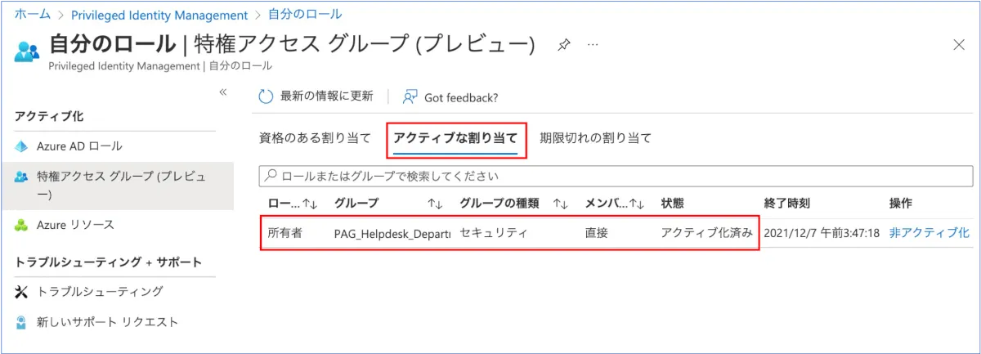Open 新しいサポート リクエスト
This screenshot has height=354, width=981.
107,322
